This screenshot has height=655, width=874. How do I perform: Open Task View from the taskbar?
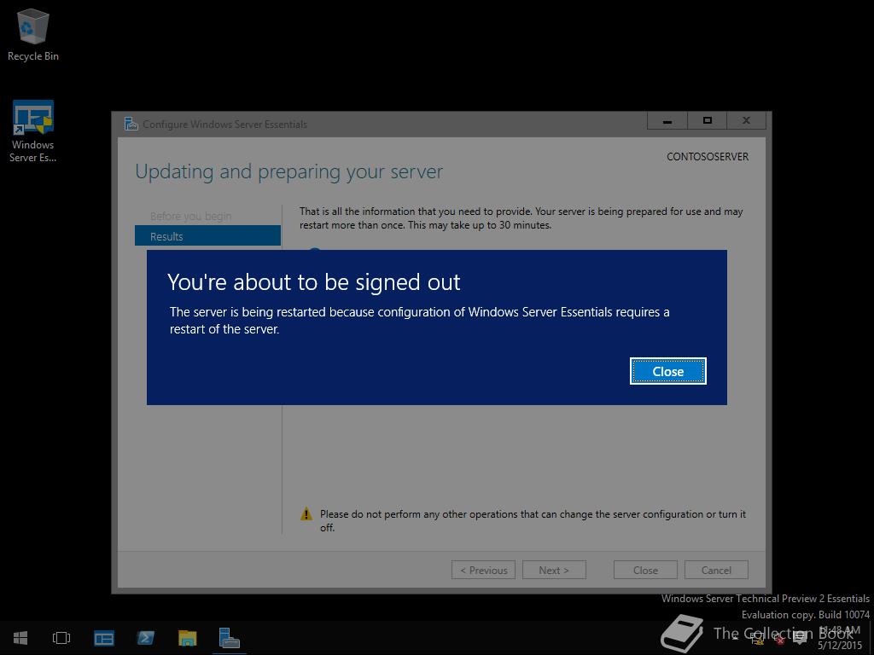point(61,638)
